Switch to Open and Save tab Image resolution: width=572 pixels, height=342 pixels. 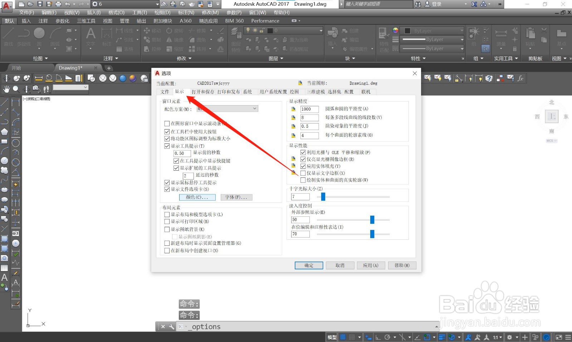tap(203, 92)
